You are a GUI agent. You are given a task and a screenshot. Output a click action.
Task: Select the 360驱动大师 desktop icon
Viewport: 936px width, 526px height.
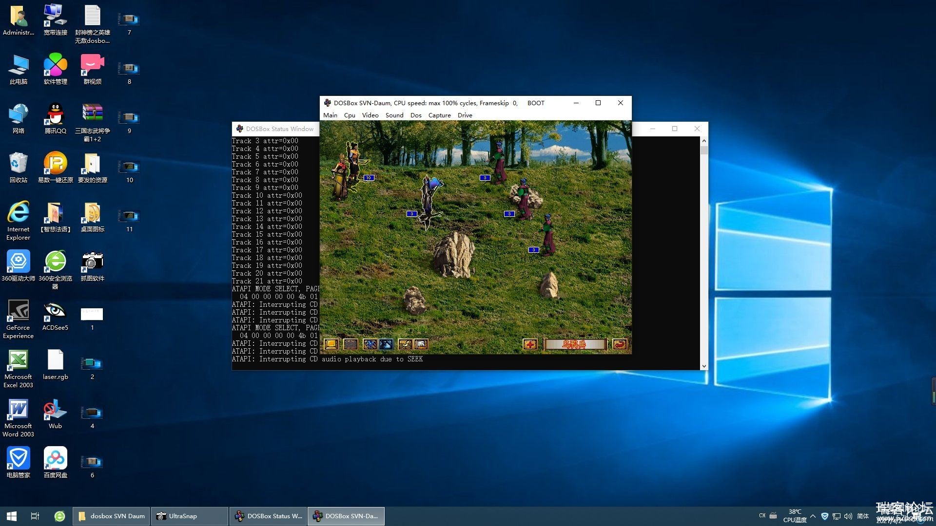pyautogui.click(x=19, y=266)
